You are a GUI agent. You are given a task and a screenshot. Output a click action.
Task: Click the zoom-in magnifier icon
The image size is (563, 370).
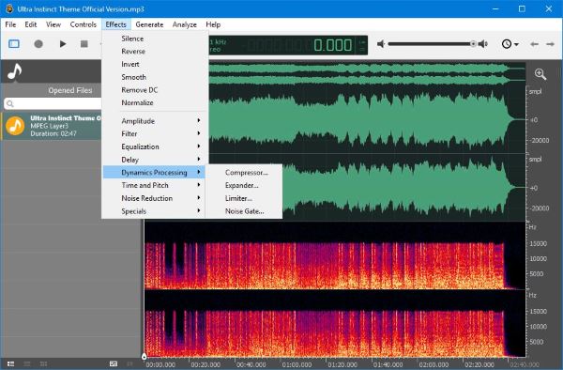click(x=540, y=74)
